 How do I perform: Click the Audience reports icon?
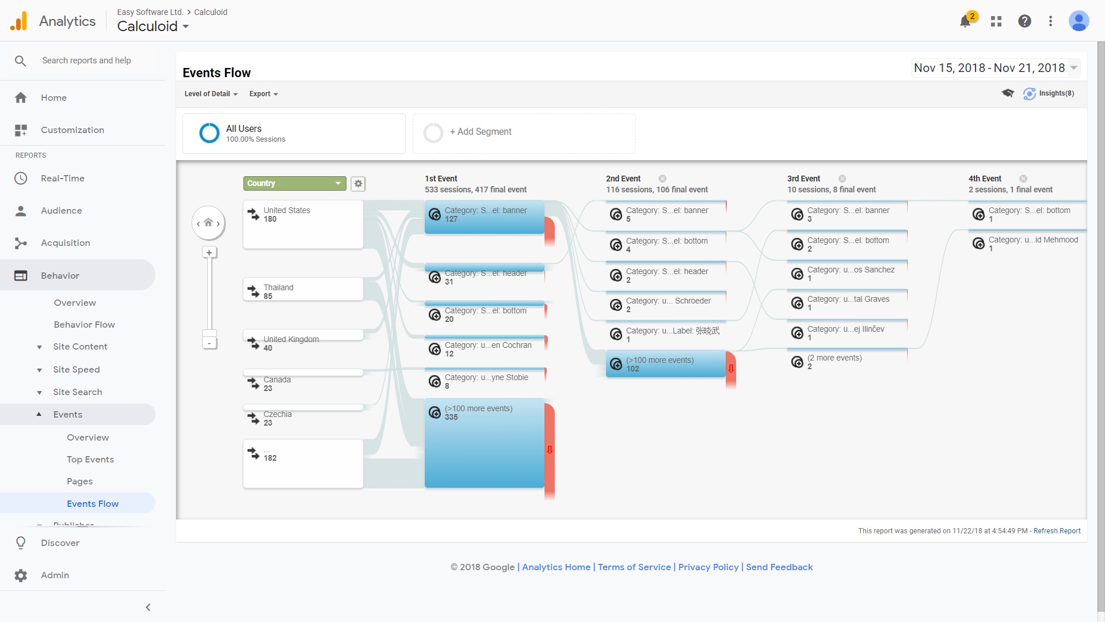[21, 210]
